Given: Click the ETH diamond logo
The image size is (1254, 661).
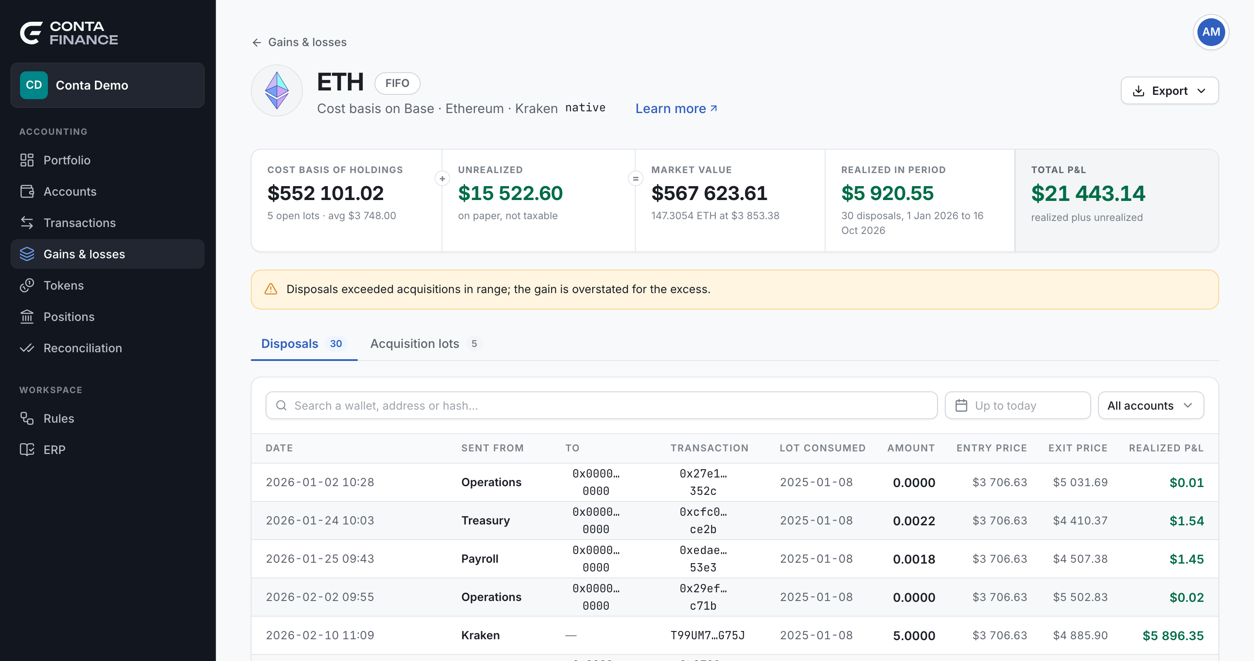Looking at the screenshot, I should pos(277,90).
